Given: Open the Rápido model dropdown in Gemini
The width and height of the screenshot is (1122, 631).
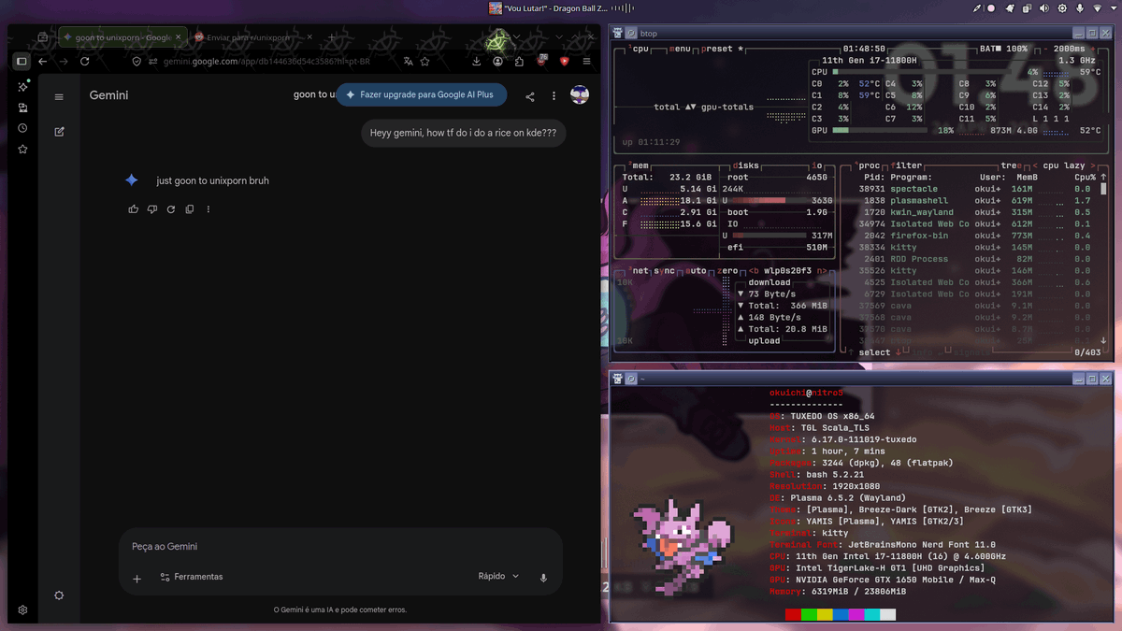Looking at the screenshot, I should click(x=497, y=576).
